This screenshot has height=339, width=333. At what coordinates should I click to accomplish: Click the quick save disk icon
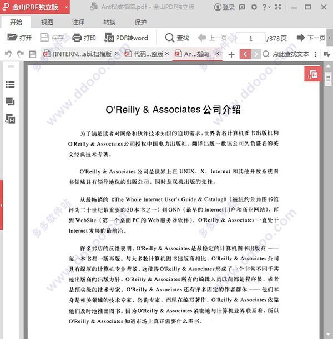[33, 54]
